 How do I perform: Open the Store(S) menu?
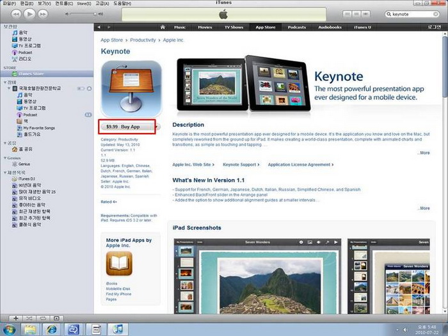tap(84, 3)
